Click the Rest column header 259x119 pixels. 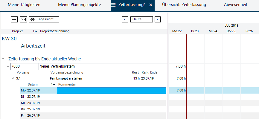(x=135, y=72)
